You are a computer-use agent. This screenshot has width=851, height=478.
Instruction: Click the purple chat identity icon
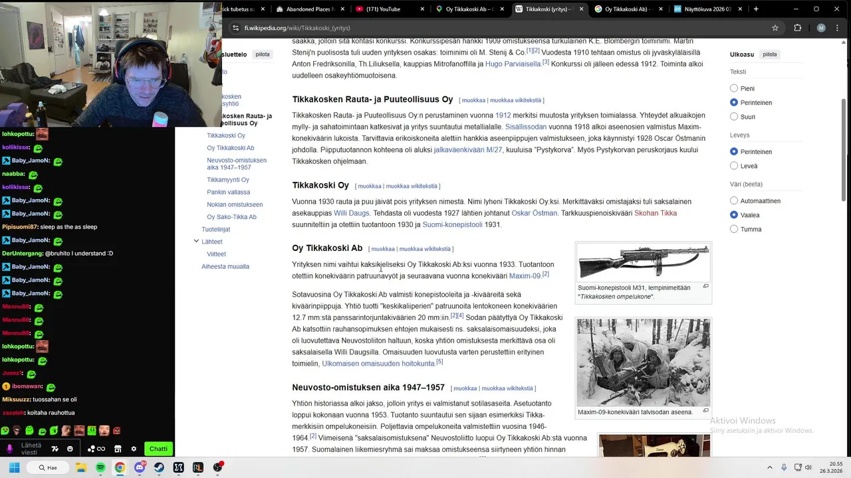click(x=9, y=449)
